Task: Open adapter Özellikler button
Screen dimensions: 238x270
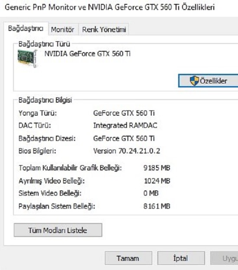Action: point(208,81)
